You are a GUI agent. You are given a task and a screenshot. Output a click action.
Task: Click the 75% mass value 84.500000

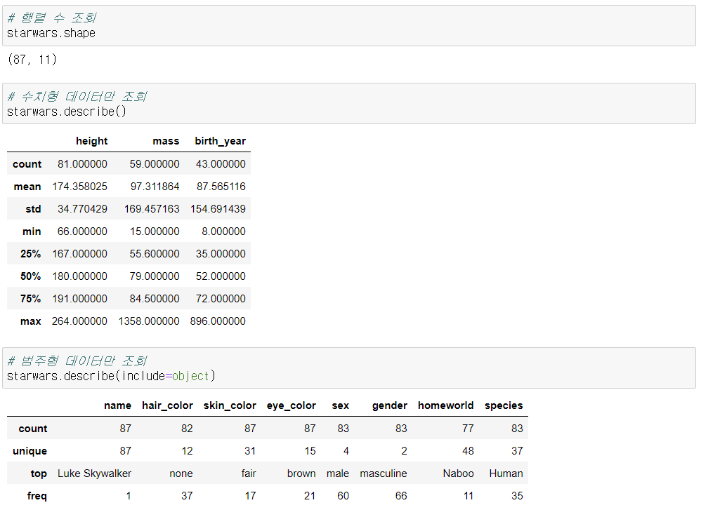tap(155, 298)
